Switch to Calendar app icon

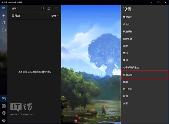click(x=4, y=106)
